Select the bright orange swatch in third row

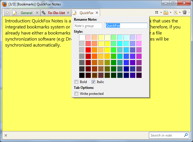(95, 50)
